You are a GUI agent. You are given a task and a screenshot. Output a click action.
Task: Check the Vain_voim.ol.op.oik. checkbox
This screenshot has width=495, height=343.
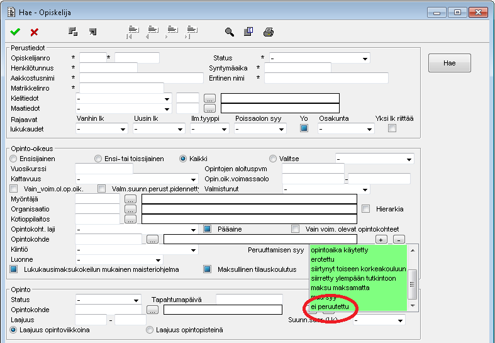14,189
